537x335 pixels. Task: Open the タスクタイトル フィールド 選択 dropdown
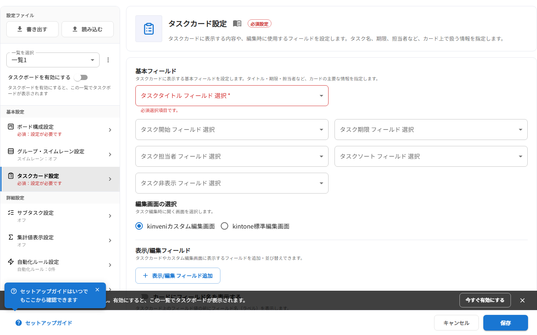coord(232,96)
